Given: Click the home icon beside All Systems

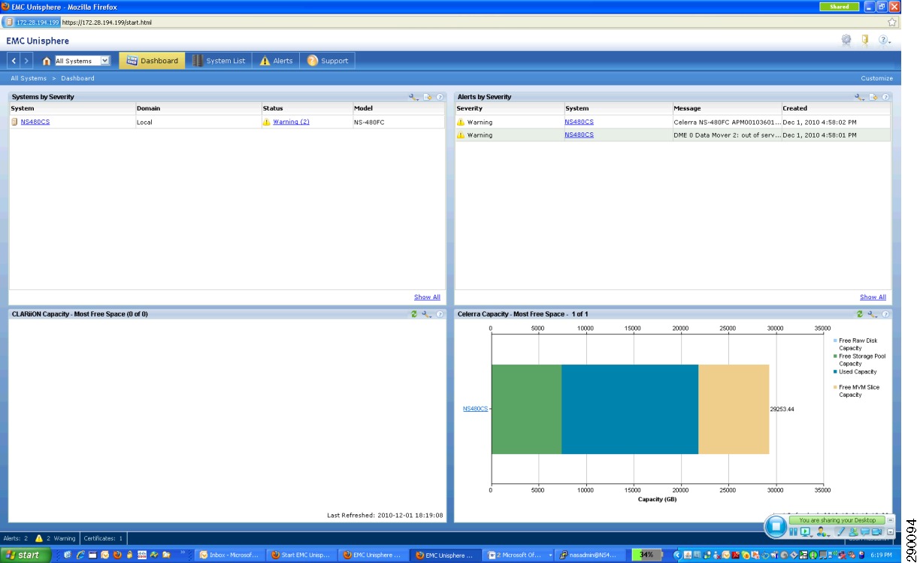Looking at the screenshot, I should point(47,61).
